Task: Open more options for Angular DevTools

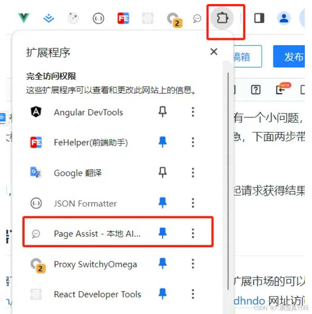Action: pos(193,112)
